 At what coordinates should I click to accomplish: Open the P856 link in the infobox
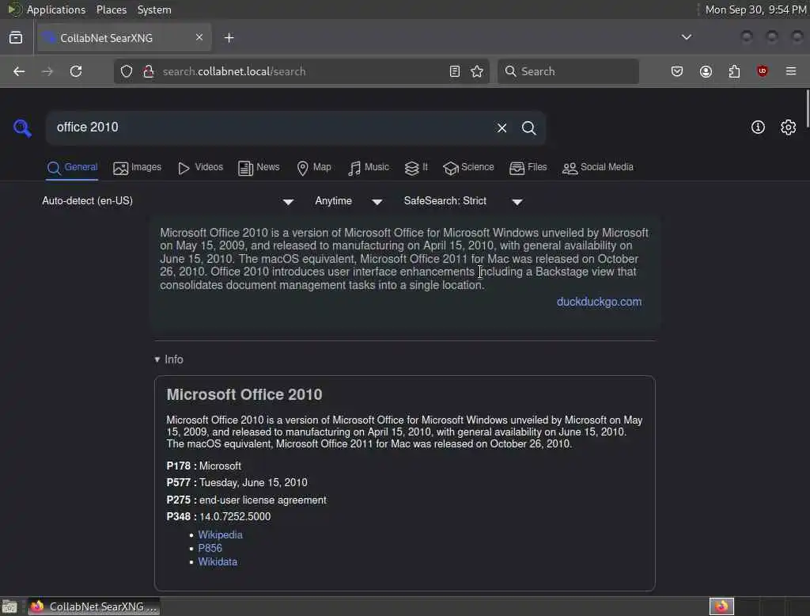point(210,548)
